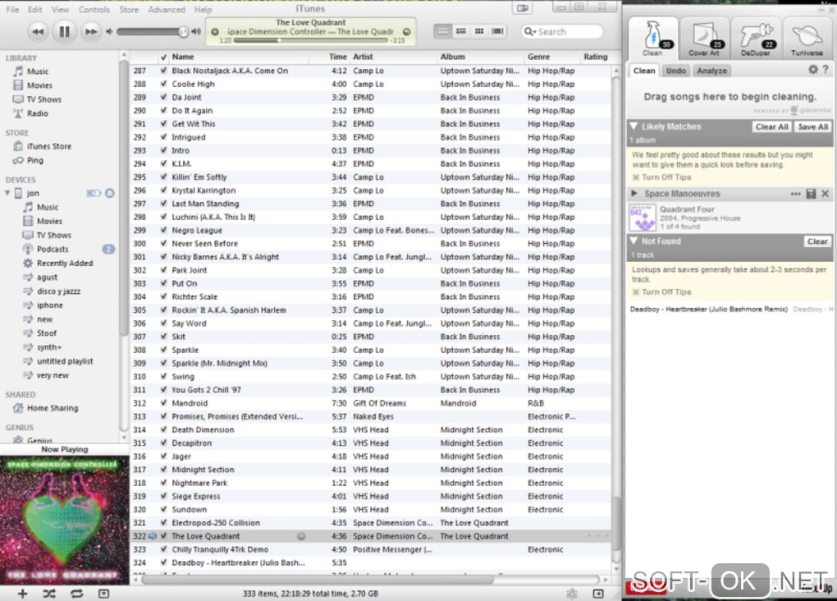This screenshot has height=601, width=837.
Task: Click the volume slider knob
Action: tap(183, 31)
